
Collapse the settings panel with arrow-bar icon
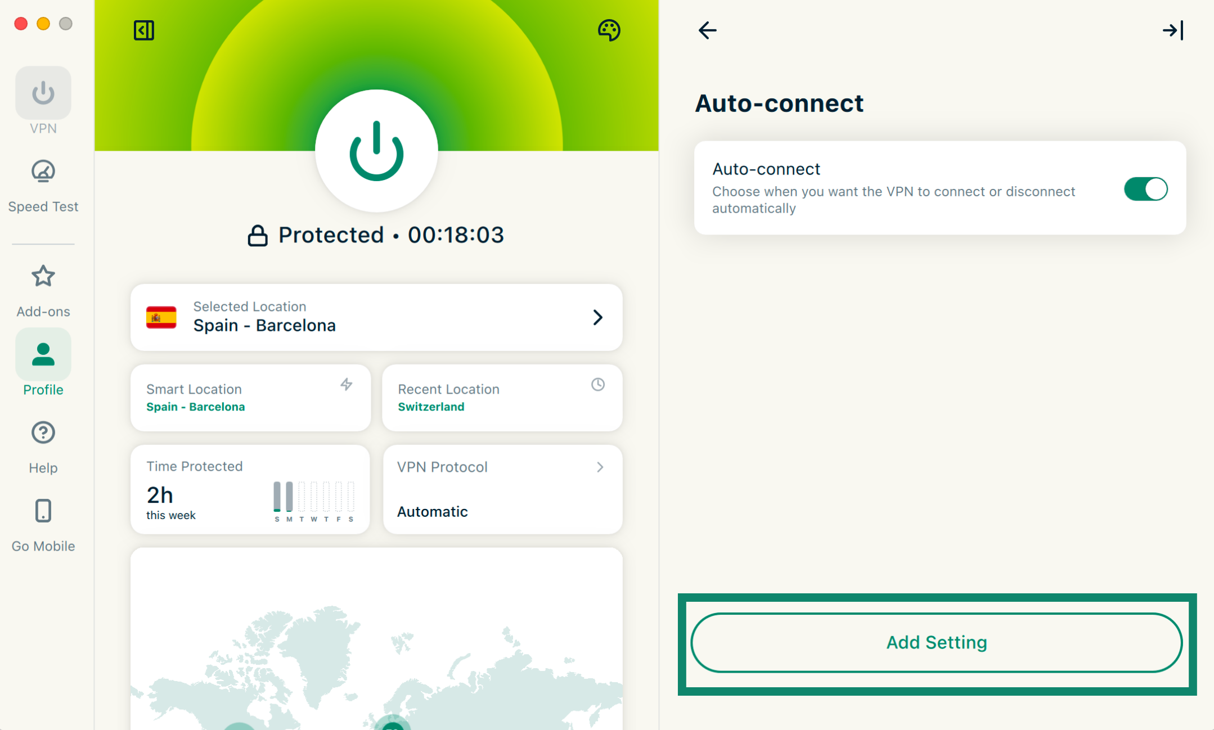[x=1173, y=30]
